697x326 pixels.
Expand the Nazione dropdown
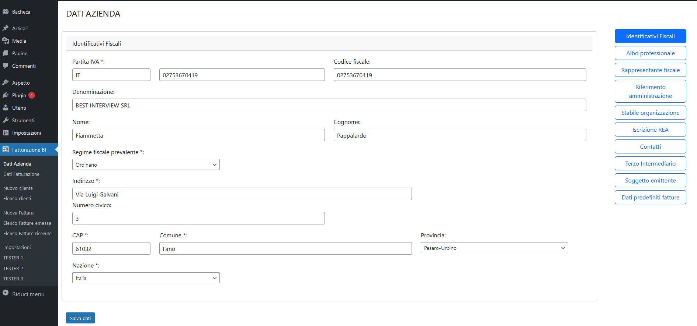click(x=146, y=278)
